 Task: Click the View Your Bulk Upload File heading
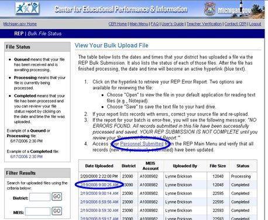tap(111, 46)
